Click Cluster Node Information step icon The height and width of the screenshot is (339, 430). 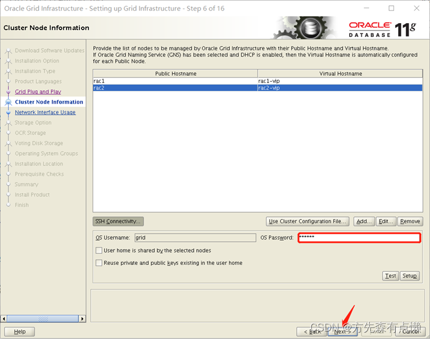[x=9, y=102]
